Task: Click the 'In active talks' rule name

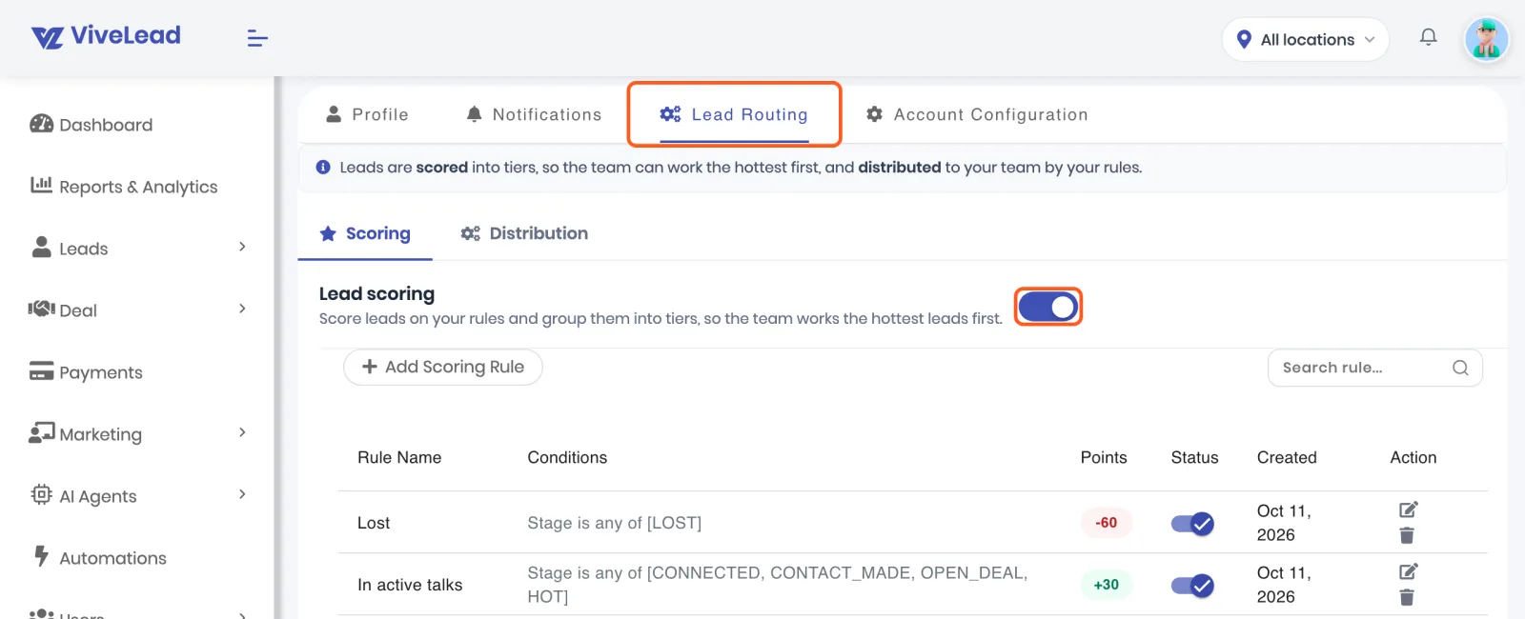Action: (410, 585)
